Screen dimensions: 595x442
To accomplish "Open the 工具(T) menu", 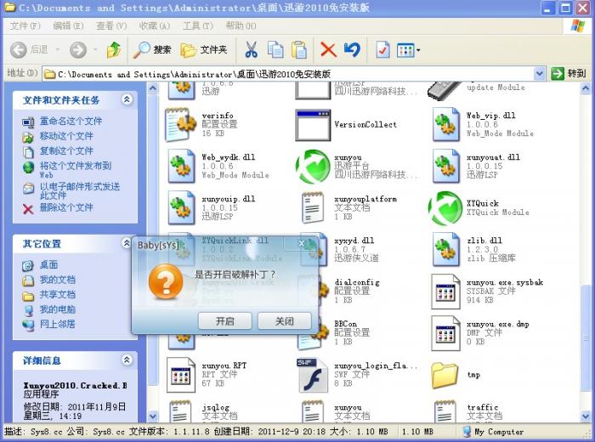I will pyautogui.click(x=198, y=25).
